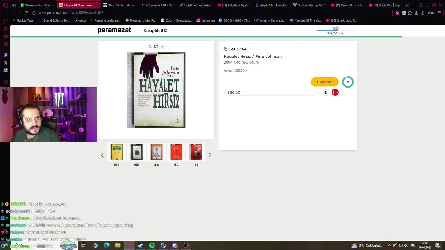Open the Opera easy setup menu icon

pos(439,13)
